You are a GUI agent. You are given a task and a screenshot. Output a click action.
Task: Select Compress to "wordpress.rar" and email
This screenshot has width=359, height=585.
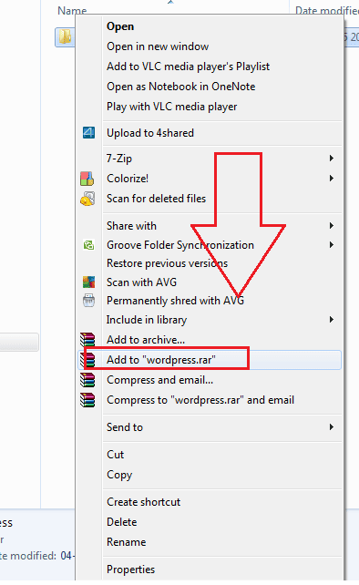click(200, 400)
